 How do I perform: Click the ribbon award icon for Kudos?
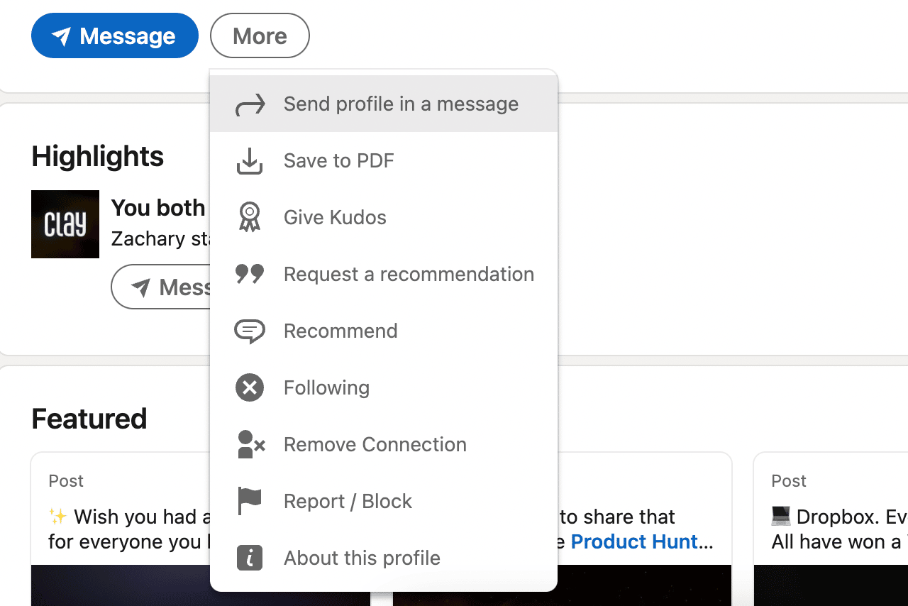point(250,217)
